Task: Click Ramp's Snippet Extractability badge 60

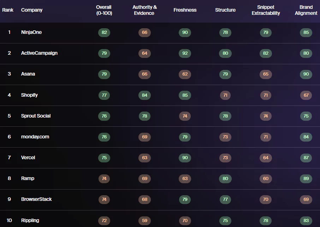Action: point(266,179)
